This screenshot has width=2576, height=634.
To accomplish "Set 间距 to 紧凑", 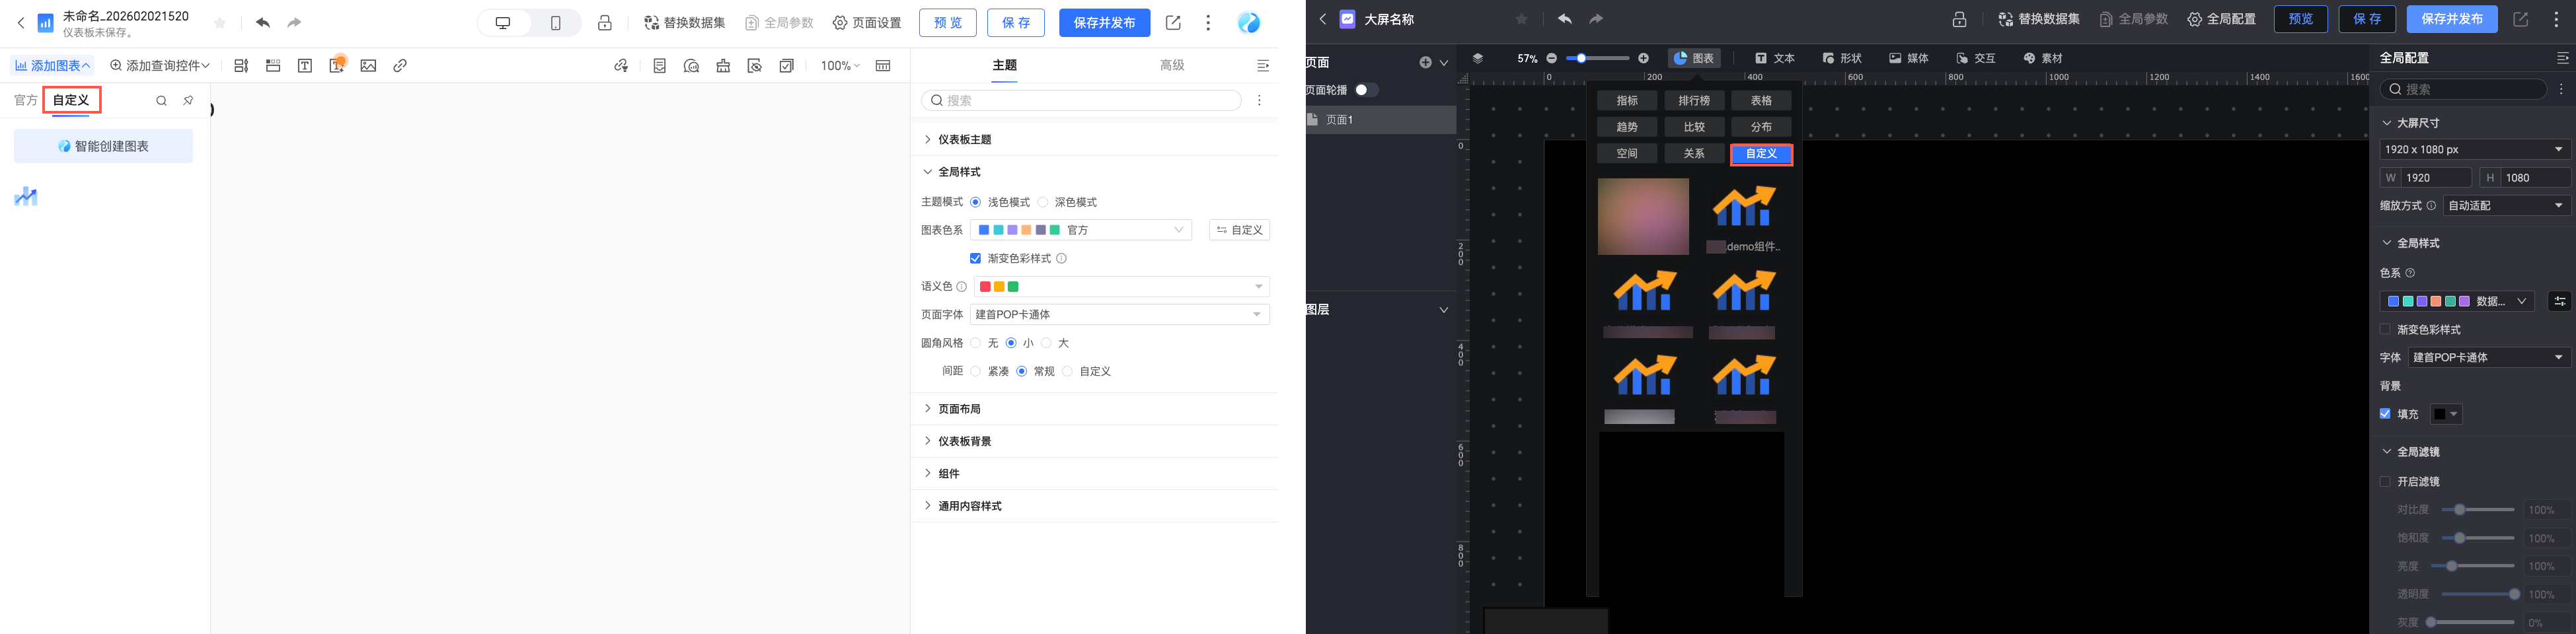I will click(x=976, y=371).
